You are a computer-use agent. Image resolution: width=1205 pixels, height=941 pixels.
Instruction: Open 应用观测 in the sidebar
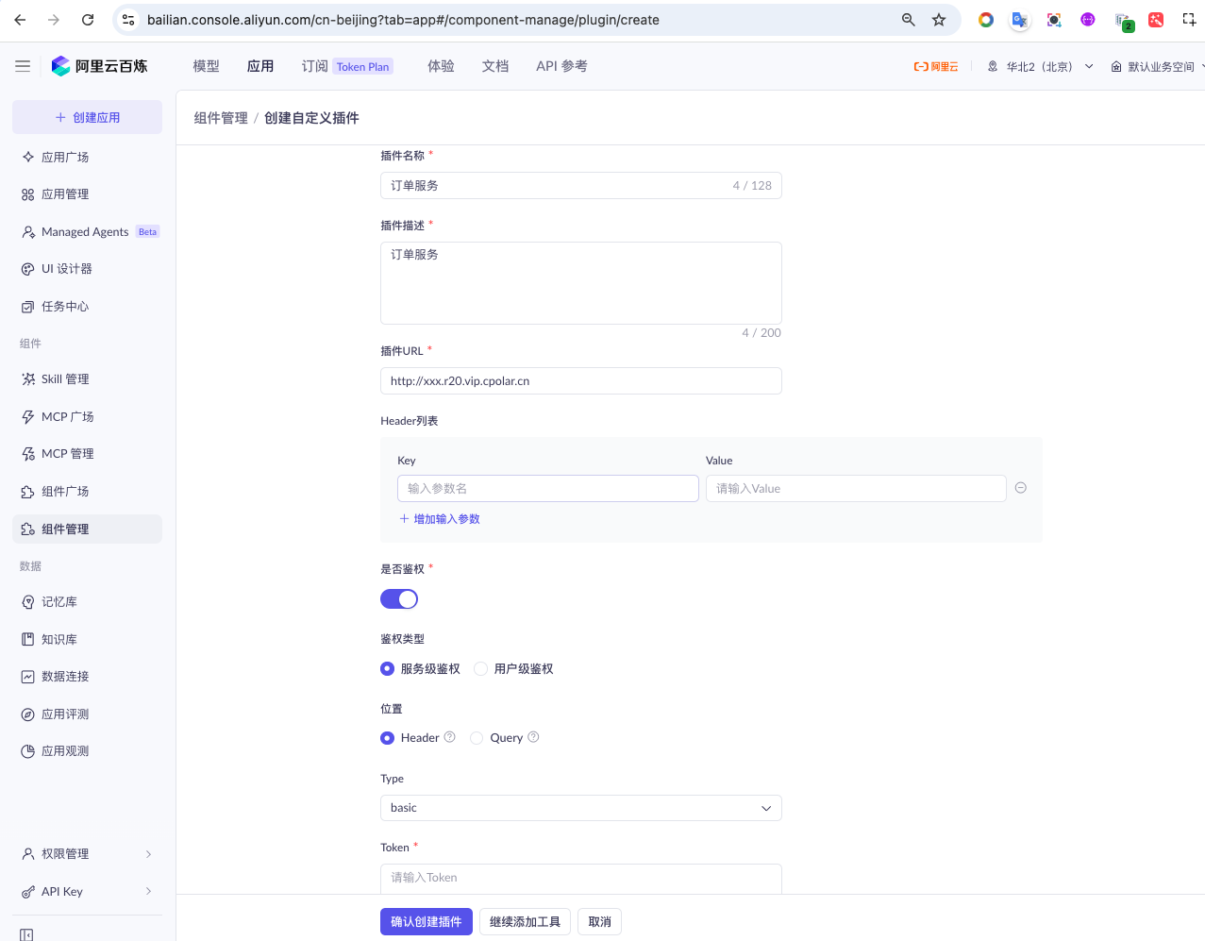coord(87,751)
